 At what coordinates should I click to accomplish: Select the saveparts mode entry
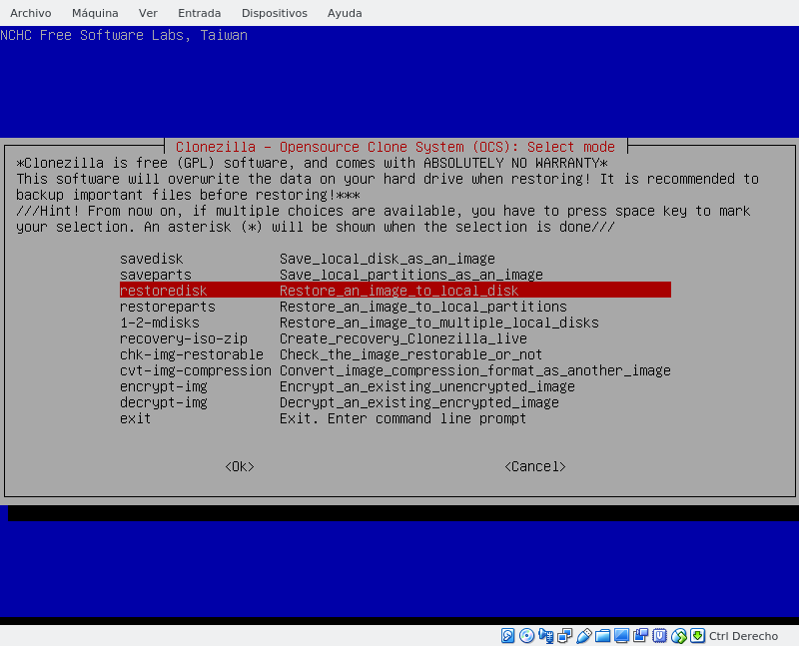coord(396,275)
